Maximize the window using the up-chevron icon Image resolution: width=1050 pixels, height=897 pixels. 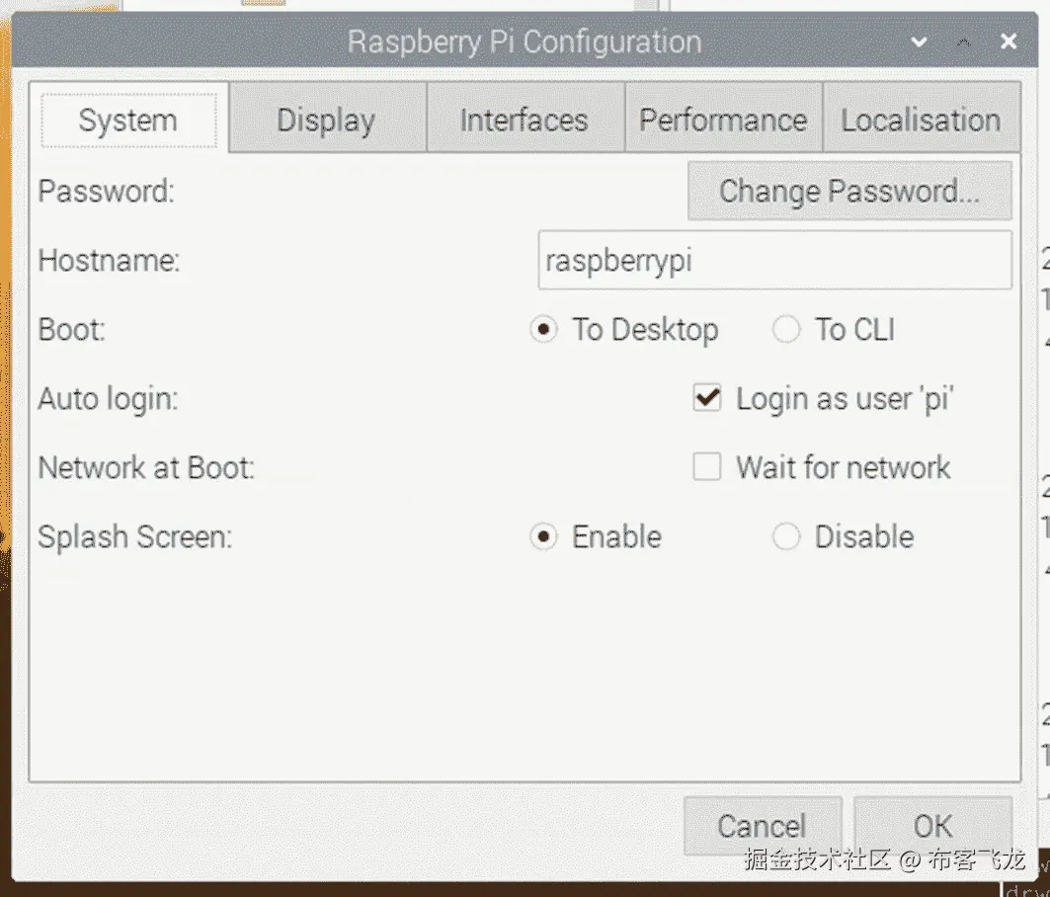pyautogui.click(x=964, y=42)
